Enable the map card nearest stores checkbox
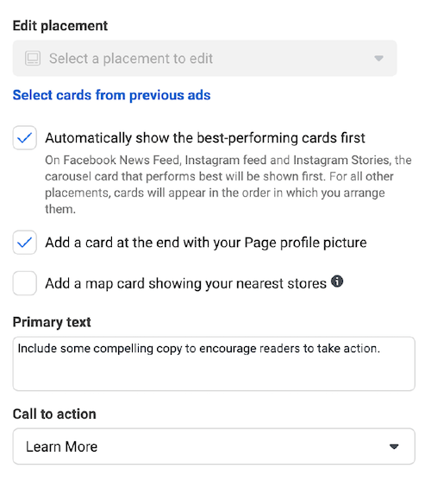 pos(24,283)
